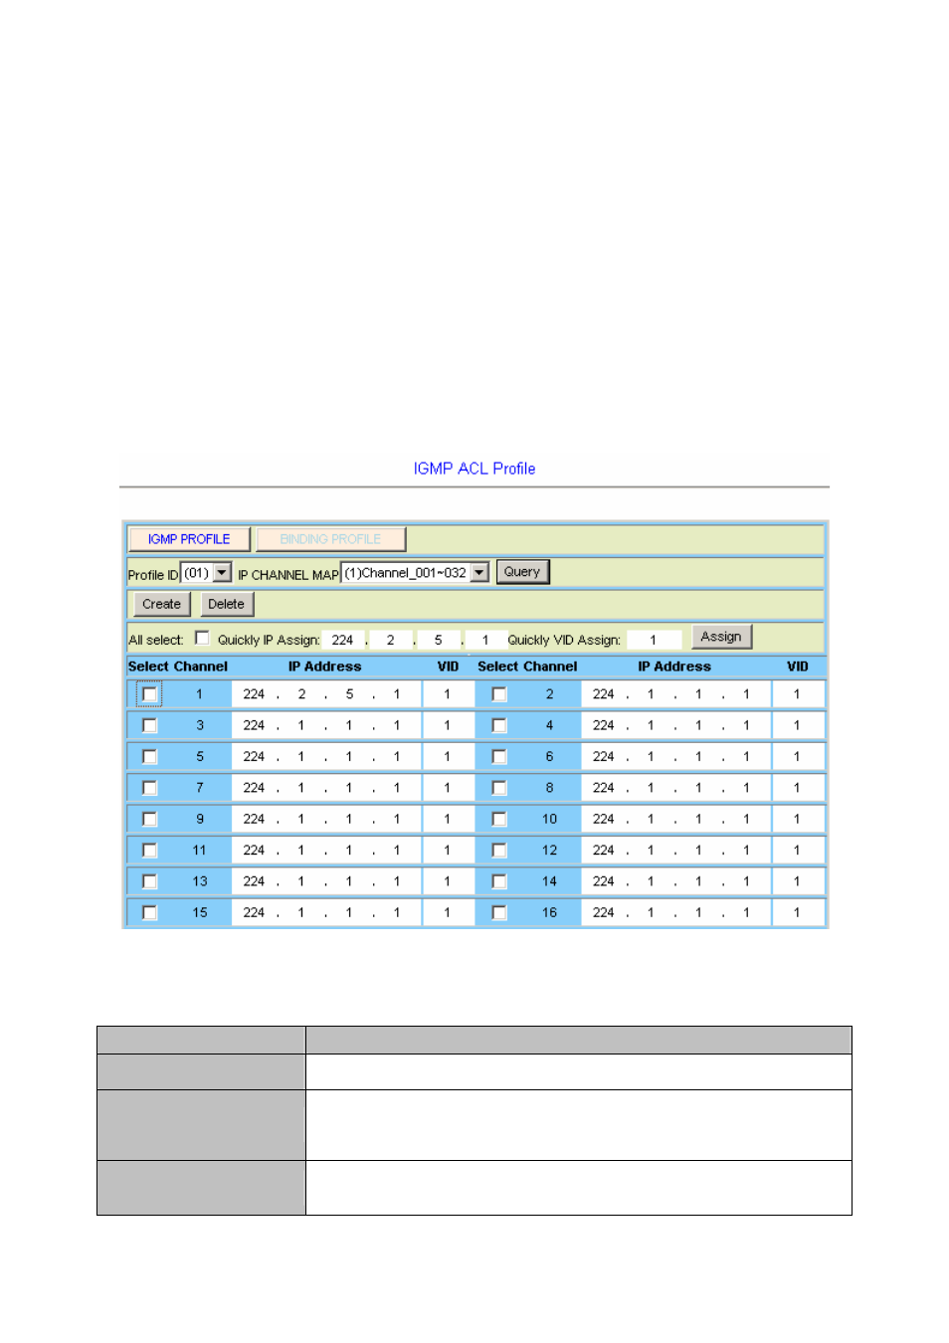Viewport: 949px width, 1343px height.
Task: Click the Query button
Action: (522, 572)
